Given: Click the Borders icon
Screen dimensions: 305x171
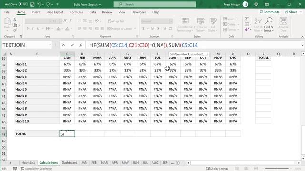Looking at the screenshot, I should pos(48,28).
